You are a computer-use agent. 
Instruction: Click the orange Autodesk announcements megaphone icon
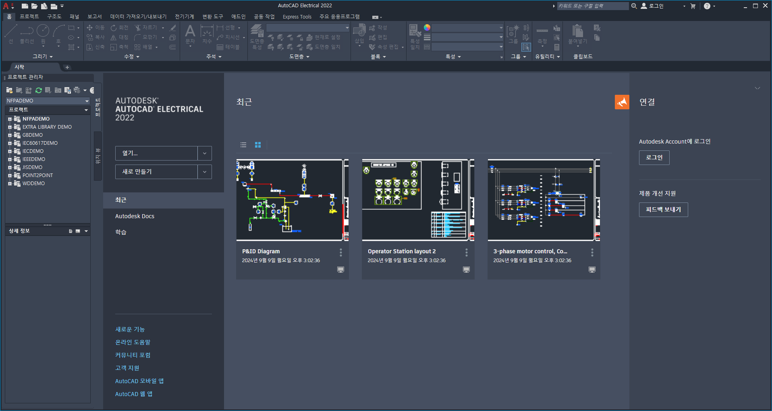pyautogui.click(x=622, y=102)
